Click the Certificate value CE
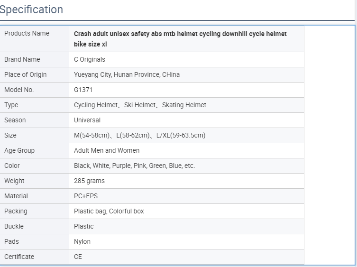The width and height of the screenshot is (357, 267). tap(78, 257)
